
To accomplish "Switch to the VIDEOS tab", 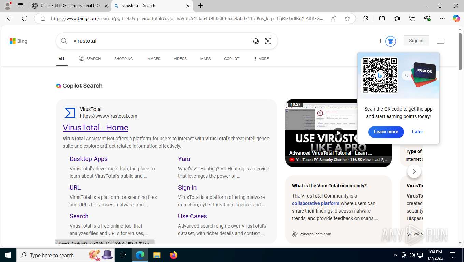I will click(x=180, y=59).
